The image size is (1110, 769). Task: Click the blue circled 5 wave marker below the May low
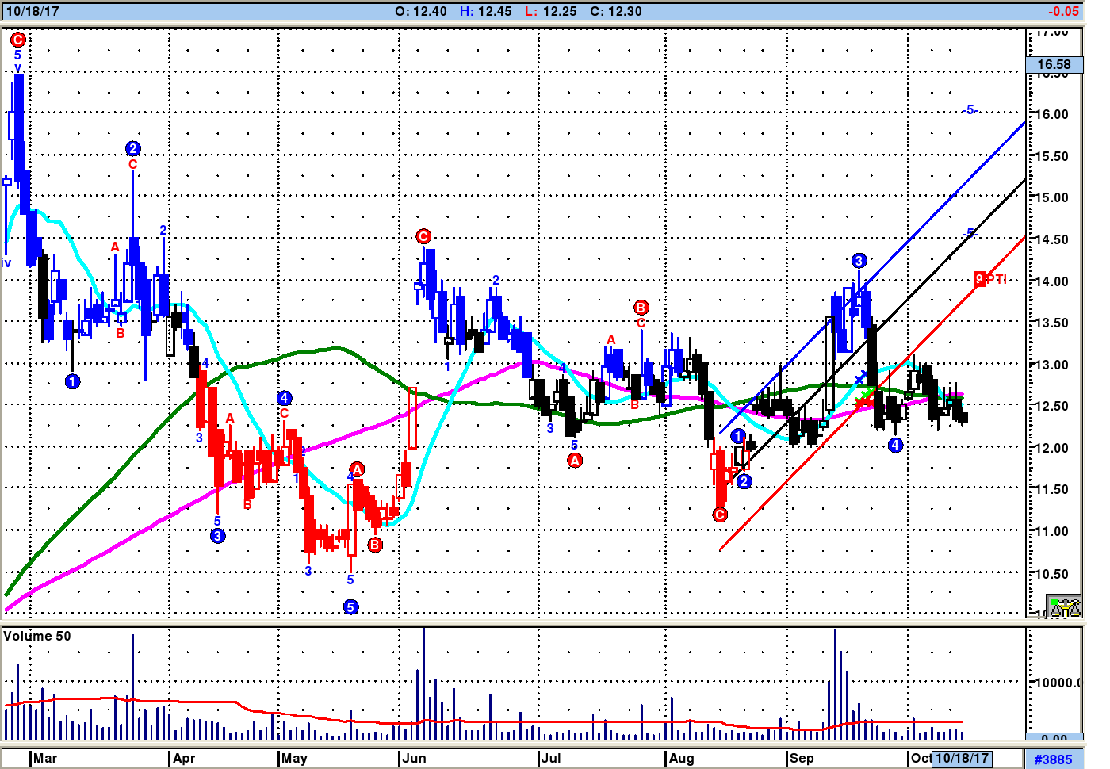[350, 606]
